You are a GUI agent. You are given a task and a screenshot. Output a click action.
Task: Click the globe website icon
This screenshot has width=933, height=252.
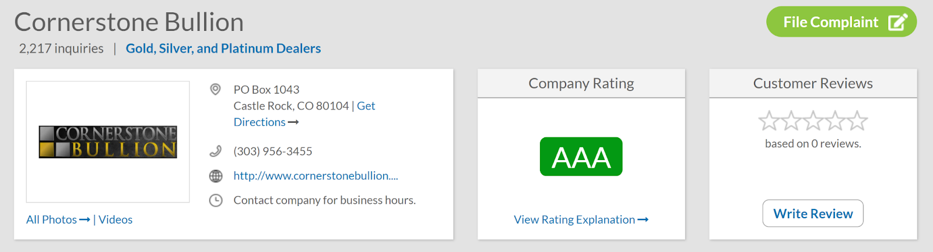pyautogui.click(x=216, y=176)
